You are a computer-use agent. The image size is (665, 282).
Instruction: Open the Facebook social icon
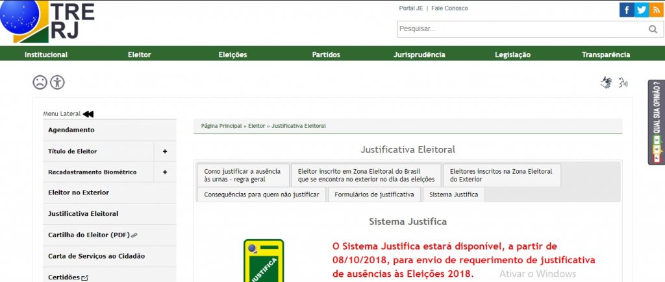click(x=626, y=10)
